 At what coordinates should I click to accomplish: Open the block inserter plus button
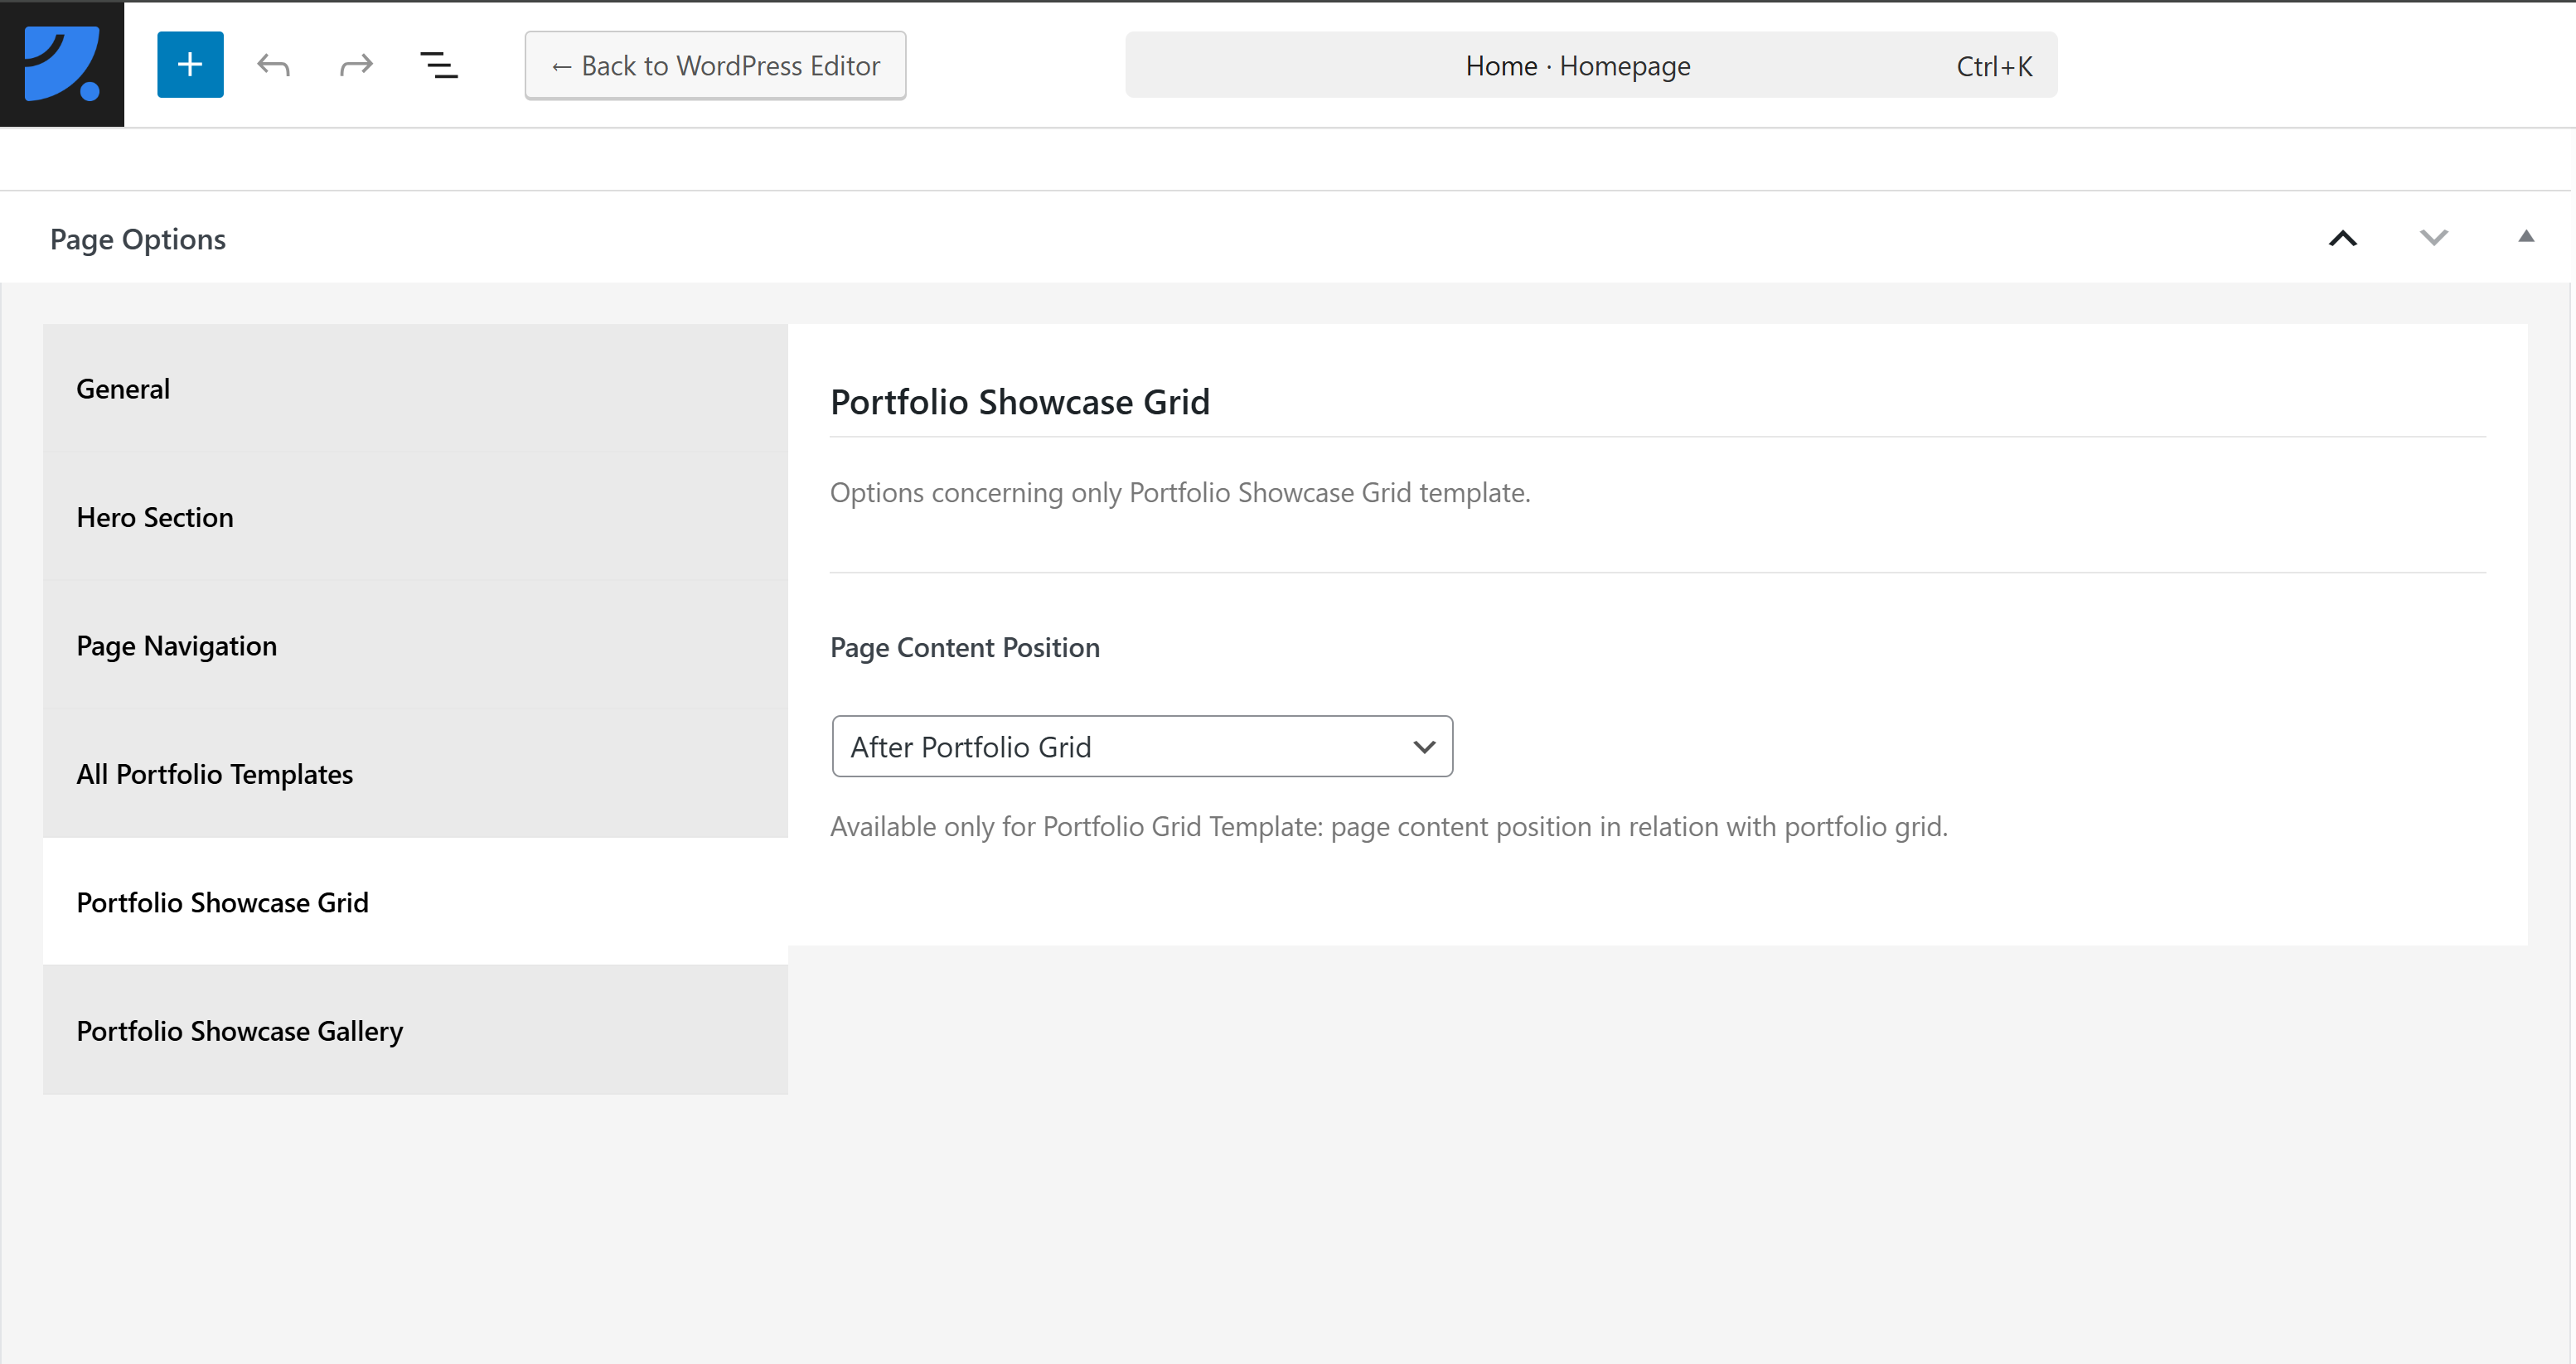coord(190,65)
